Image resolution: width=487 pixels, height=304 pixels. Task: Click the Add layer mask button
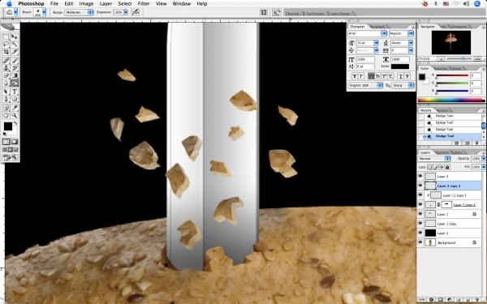[x=441, y=300]
